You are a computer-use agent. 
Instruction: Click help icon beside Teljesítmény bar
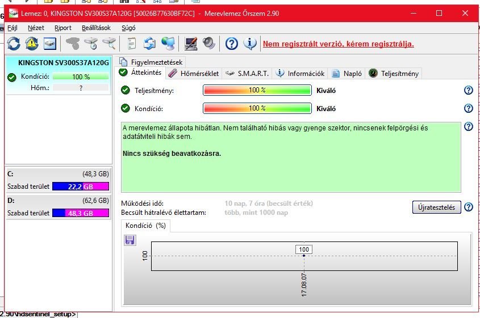tap(469, 91)
